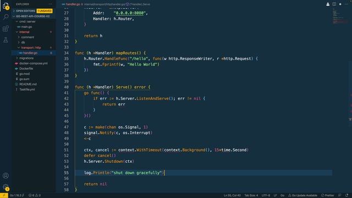The width and height of the screenshot is (352, 198).
Task: Click the Go language mode indicator
Action: point(282,195)
